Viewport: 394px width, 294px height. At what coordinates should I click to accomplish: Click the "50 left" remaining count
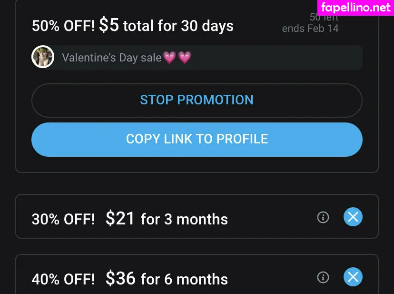point(324,18)
